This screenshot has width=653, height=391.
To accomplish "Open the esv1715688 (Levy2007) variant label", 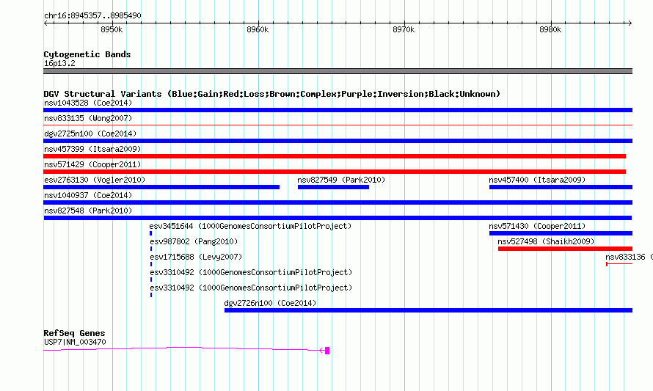I will click(196, 257).
